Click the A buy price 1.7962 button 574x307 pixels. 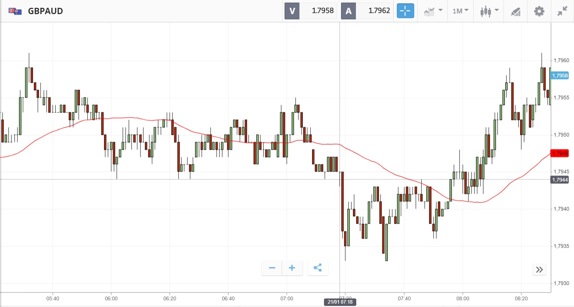pyautogui.click(x=367, y=11)
